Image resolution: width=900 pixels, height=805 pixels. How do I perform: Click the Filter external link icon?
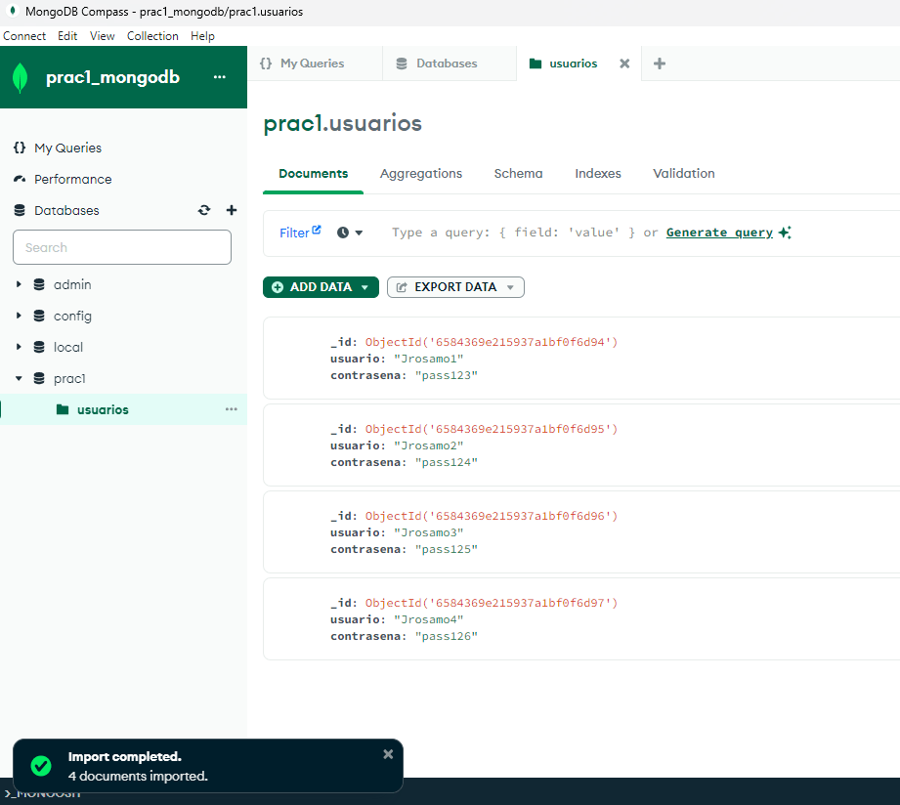pyautogui.click(x=317, y=230)
